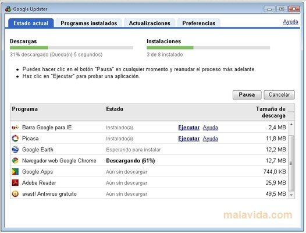This screenshot has width=306, height=233.
Task: Click the 2,4 MB size value
Action: coord(277,128)
